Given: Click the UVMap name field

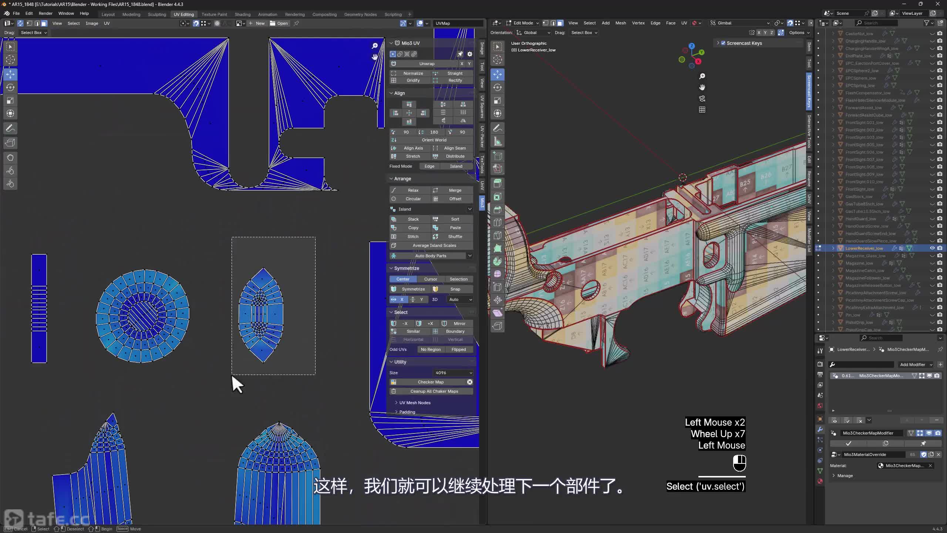Looking at the screenshot, I should click(458, 23).
